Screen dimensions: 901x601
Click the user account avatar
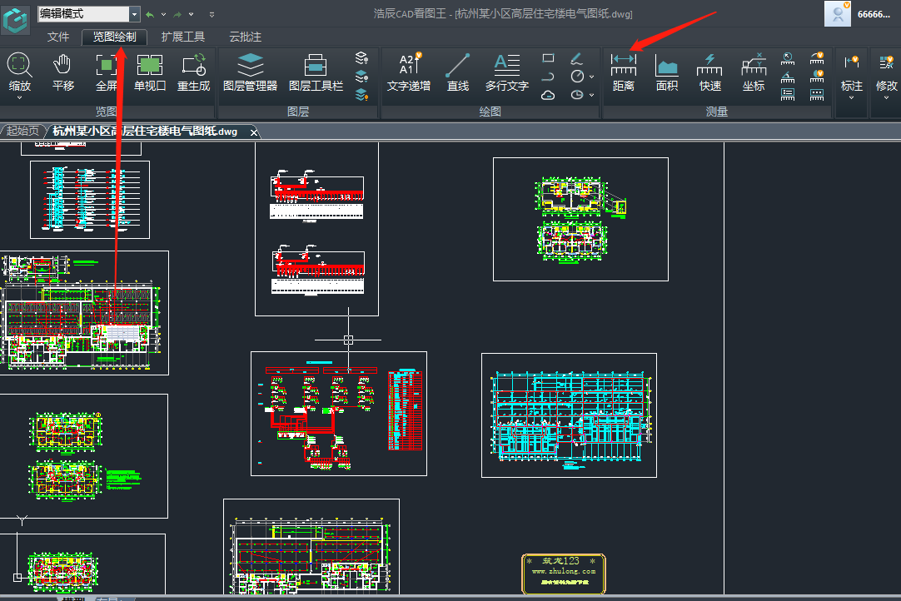(838, 14)
